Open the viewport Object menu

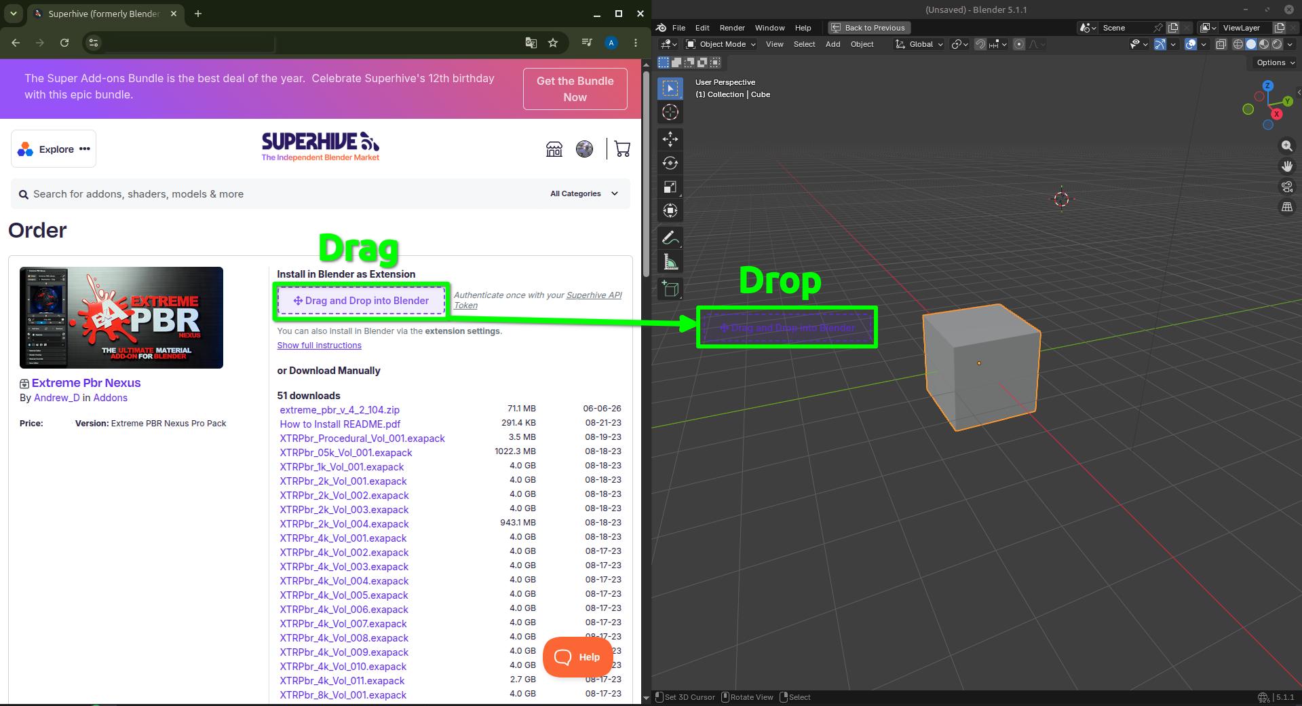[862, 44]
